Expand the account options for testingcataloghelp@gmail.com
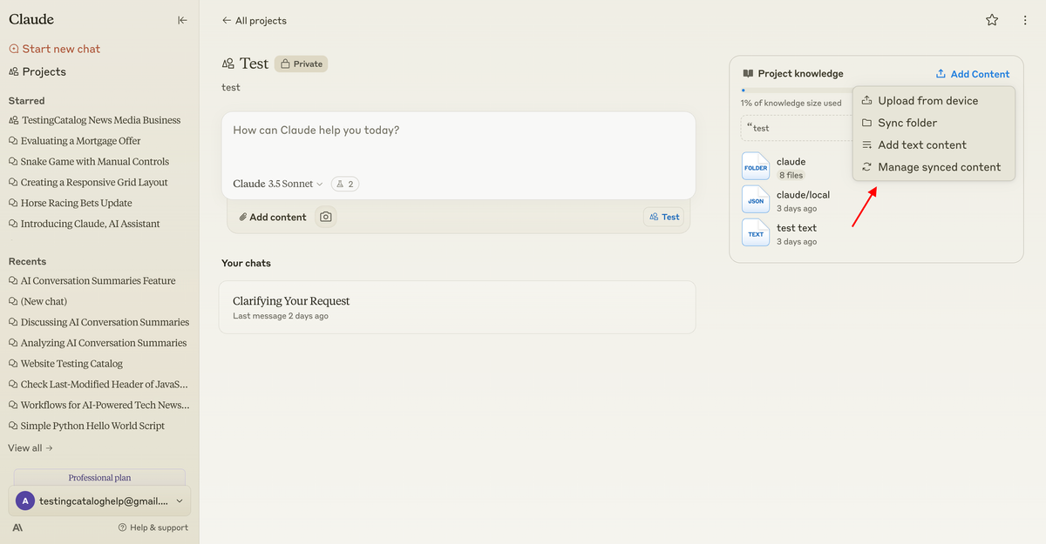 pos(179,500)
